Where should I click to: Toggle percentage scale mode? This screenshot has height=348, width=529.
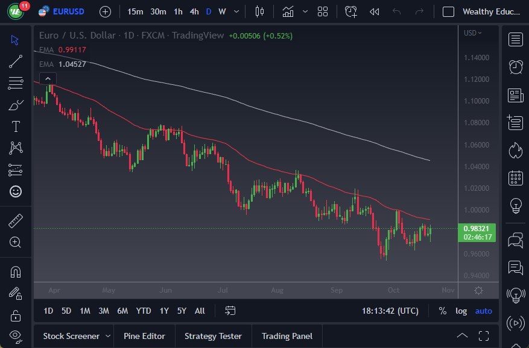point(442,311)
